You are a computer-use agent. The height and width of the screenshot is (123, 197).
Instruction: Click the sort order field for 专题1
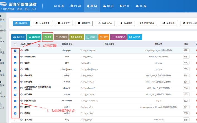pyautogui.click(x=186, y=51)
